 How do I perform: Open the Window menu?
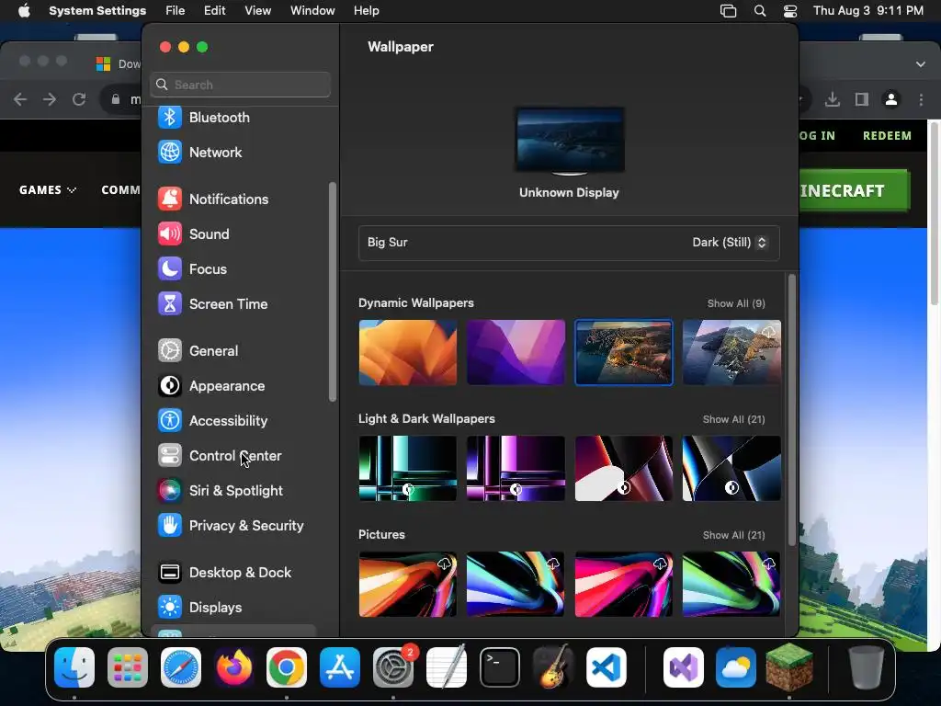(312, 10)
